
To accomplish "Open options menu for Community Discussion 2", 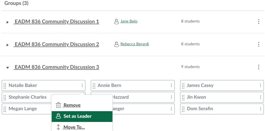I will (259, 44).
